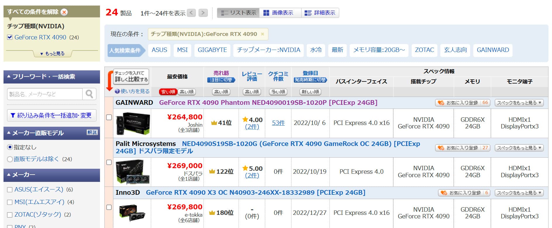Collapse the メーカー直販モデル section header

click(x=51, y=133)
